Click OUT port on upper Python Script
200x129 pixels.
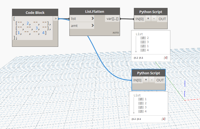click(162, 19)
